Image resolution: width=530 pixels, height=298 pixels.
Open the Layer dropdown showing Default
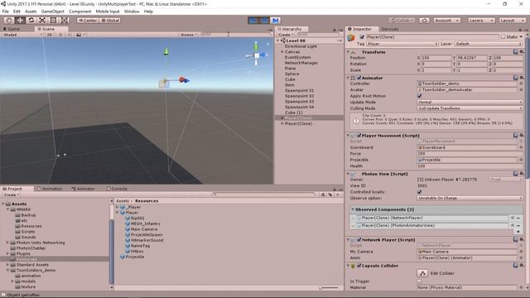[x=489, y=44]
